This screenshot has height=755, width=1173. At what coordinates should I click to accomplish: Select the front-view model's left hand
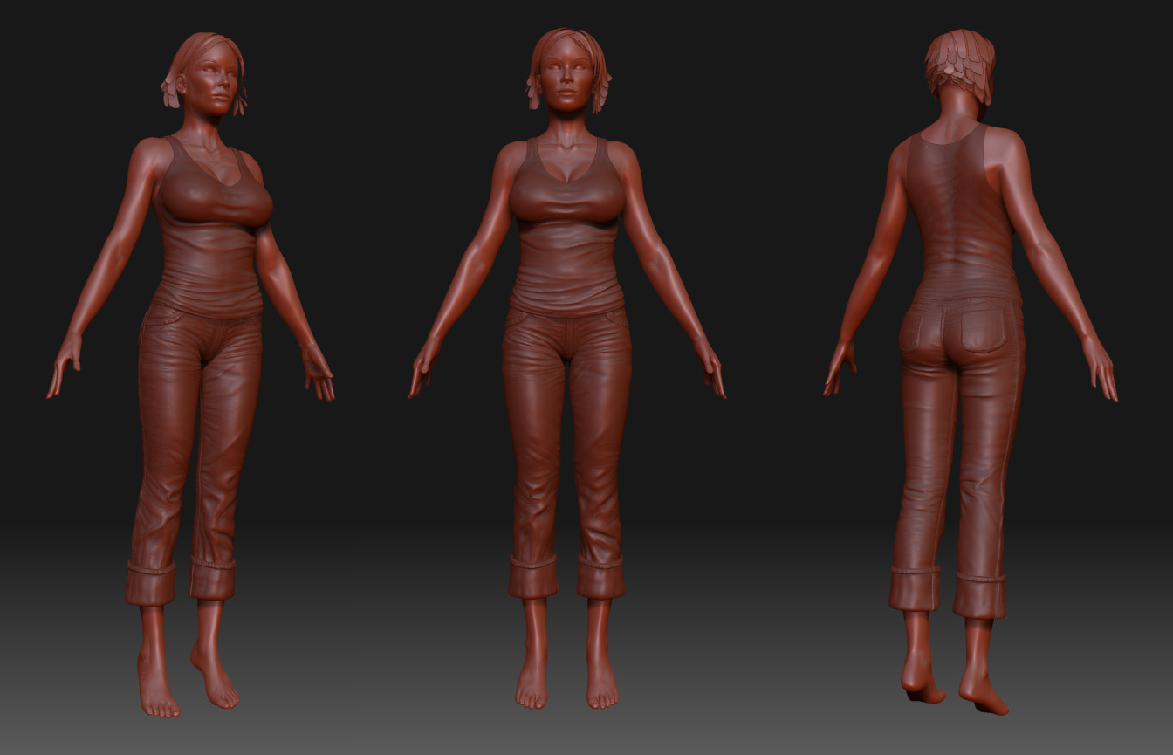[x=710, y=368]
